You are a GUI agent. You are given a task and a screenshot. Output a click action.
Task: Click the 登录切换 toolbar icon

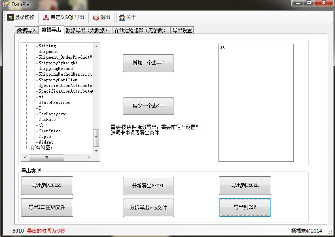(x=11, y=17)
